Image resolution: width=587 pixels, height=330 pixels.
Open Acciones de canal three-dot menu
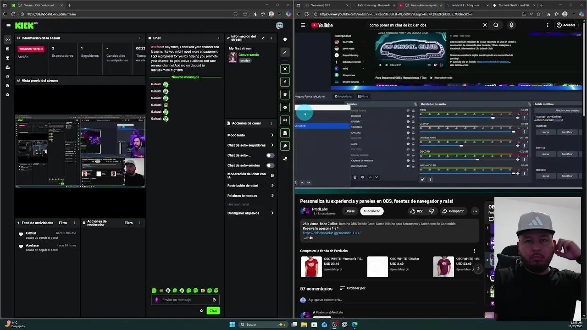pyautogui.click(x=271, y=123)
